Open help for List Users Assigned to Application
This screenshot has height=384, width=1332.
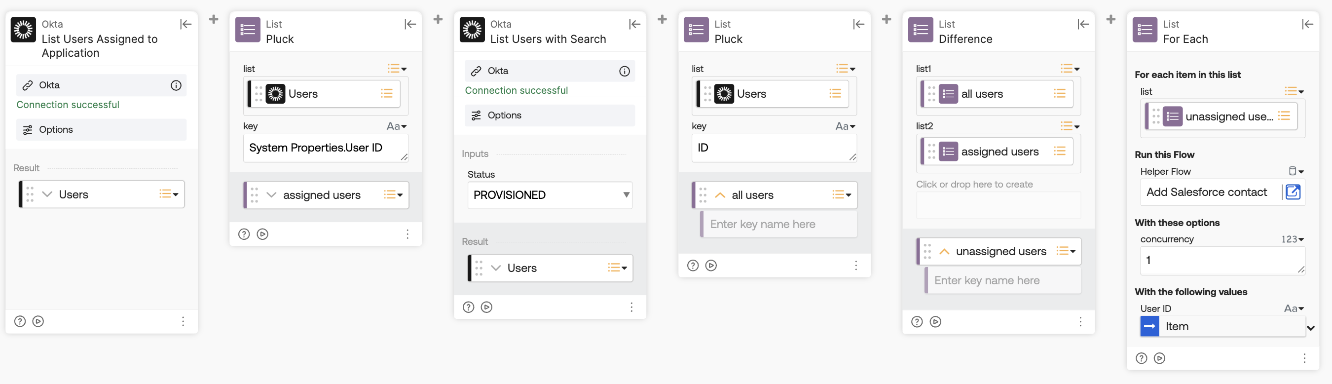[x=20, y=321]
